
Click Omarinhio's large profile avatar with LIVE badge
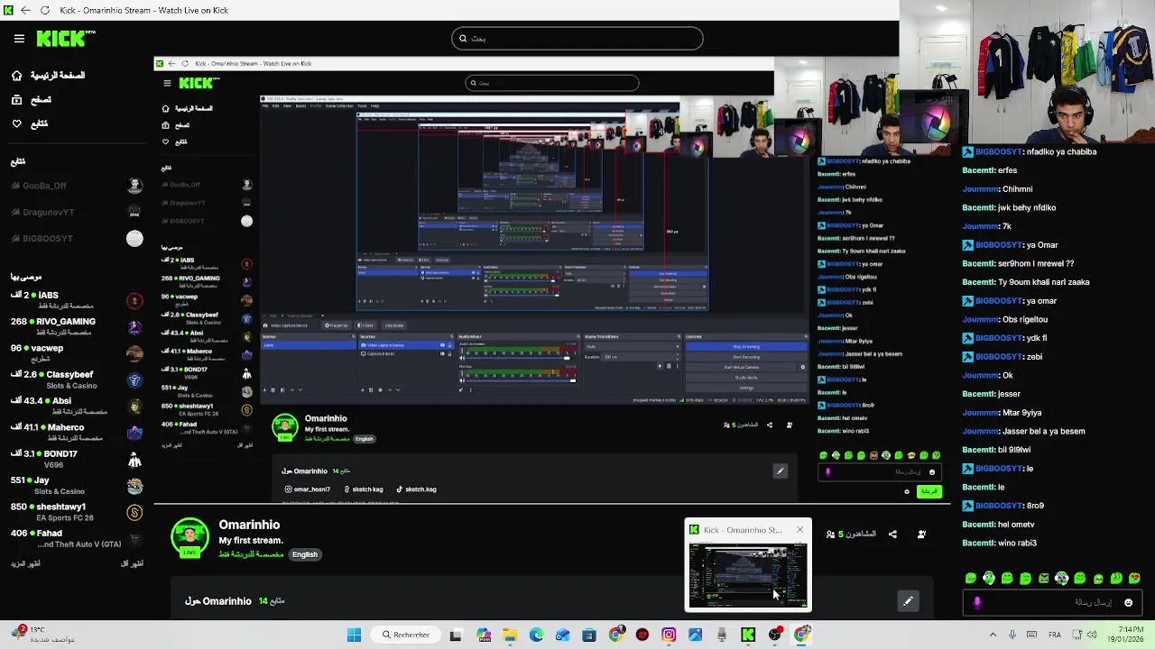(189, 537)
